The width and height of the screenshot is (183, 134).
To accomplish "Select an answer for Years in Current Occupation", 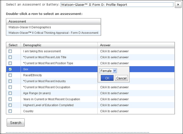I will tap(114, 99).
